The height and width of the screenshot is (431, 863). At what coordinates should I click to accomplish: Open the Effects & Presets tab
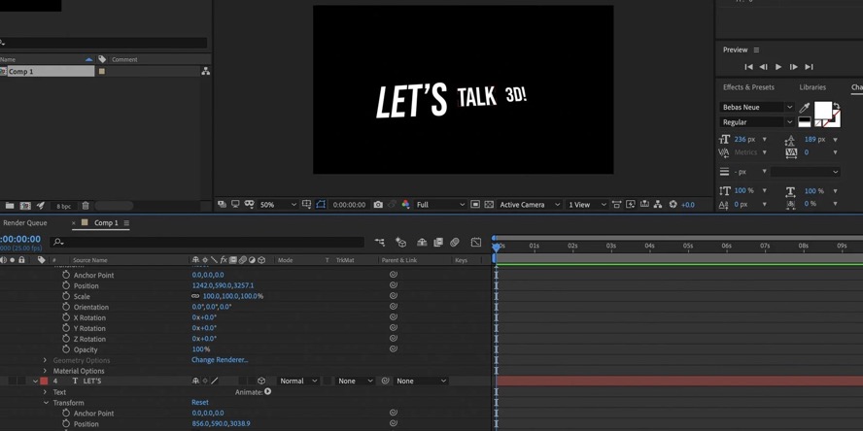pos(748,87)
